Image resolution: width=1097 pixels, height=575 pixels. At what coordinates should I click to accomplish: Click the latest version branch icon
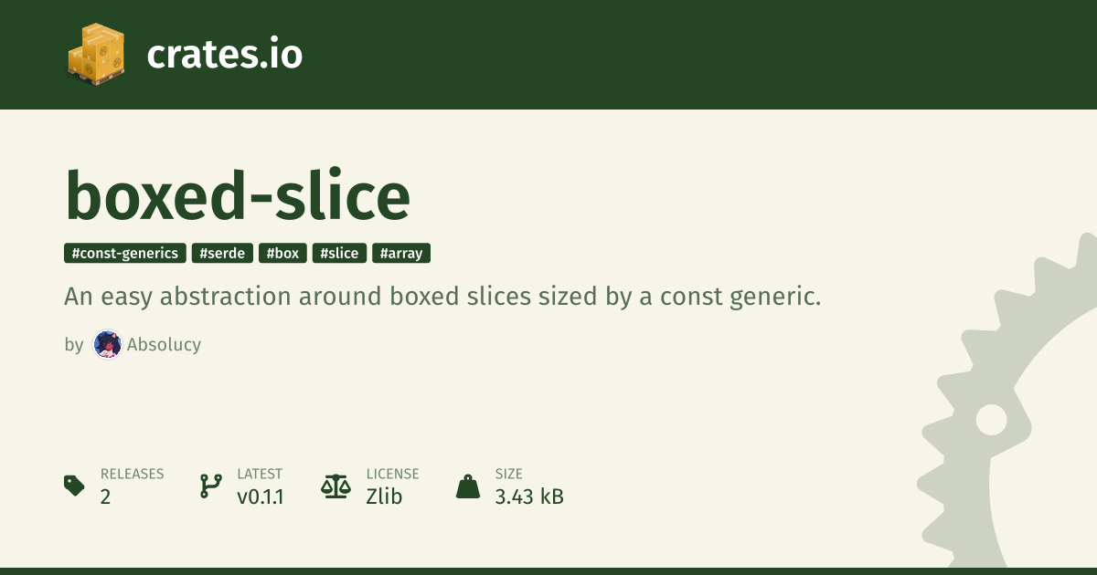(x=210, y=486)
